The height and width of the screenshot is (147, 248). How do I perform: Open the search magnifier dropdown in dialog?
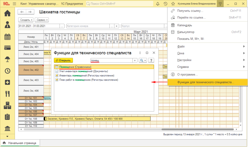click(143, 61)
